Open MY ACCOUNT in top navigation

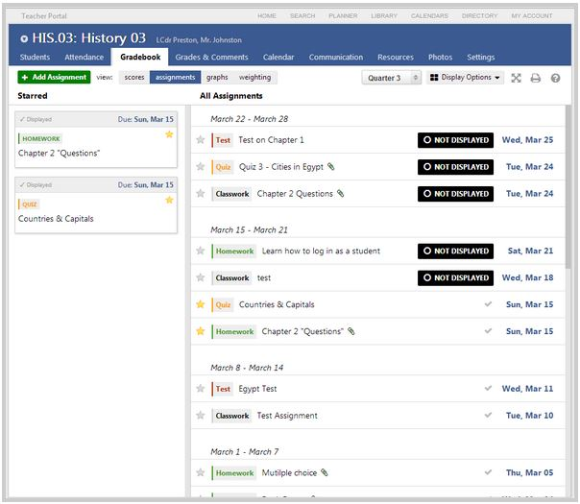tap(532, 16)
